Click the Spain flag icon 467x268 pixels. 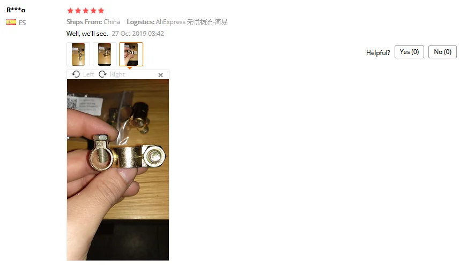tap(11, 22)
